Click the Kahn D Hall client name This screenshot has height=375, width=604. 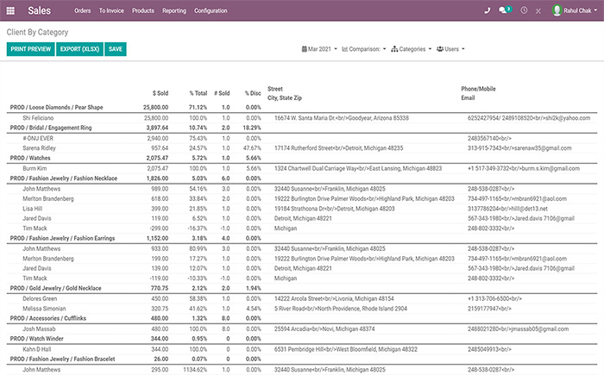[x=36, y=349]
